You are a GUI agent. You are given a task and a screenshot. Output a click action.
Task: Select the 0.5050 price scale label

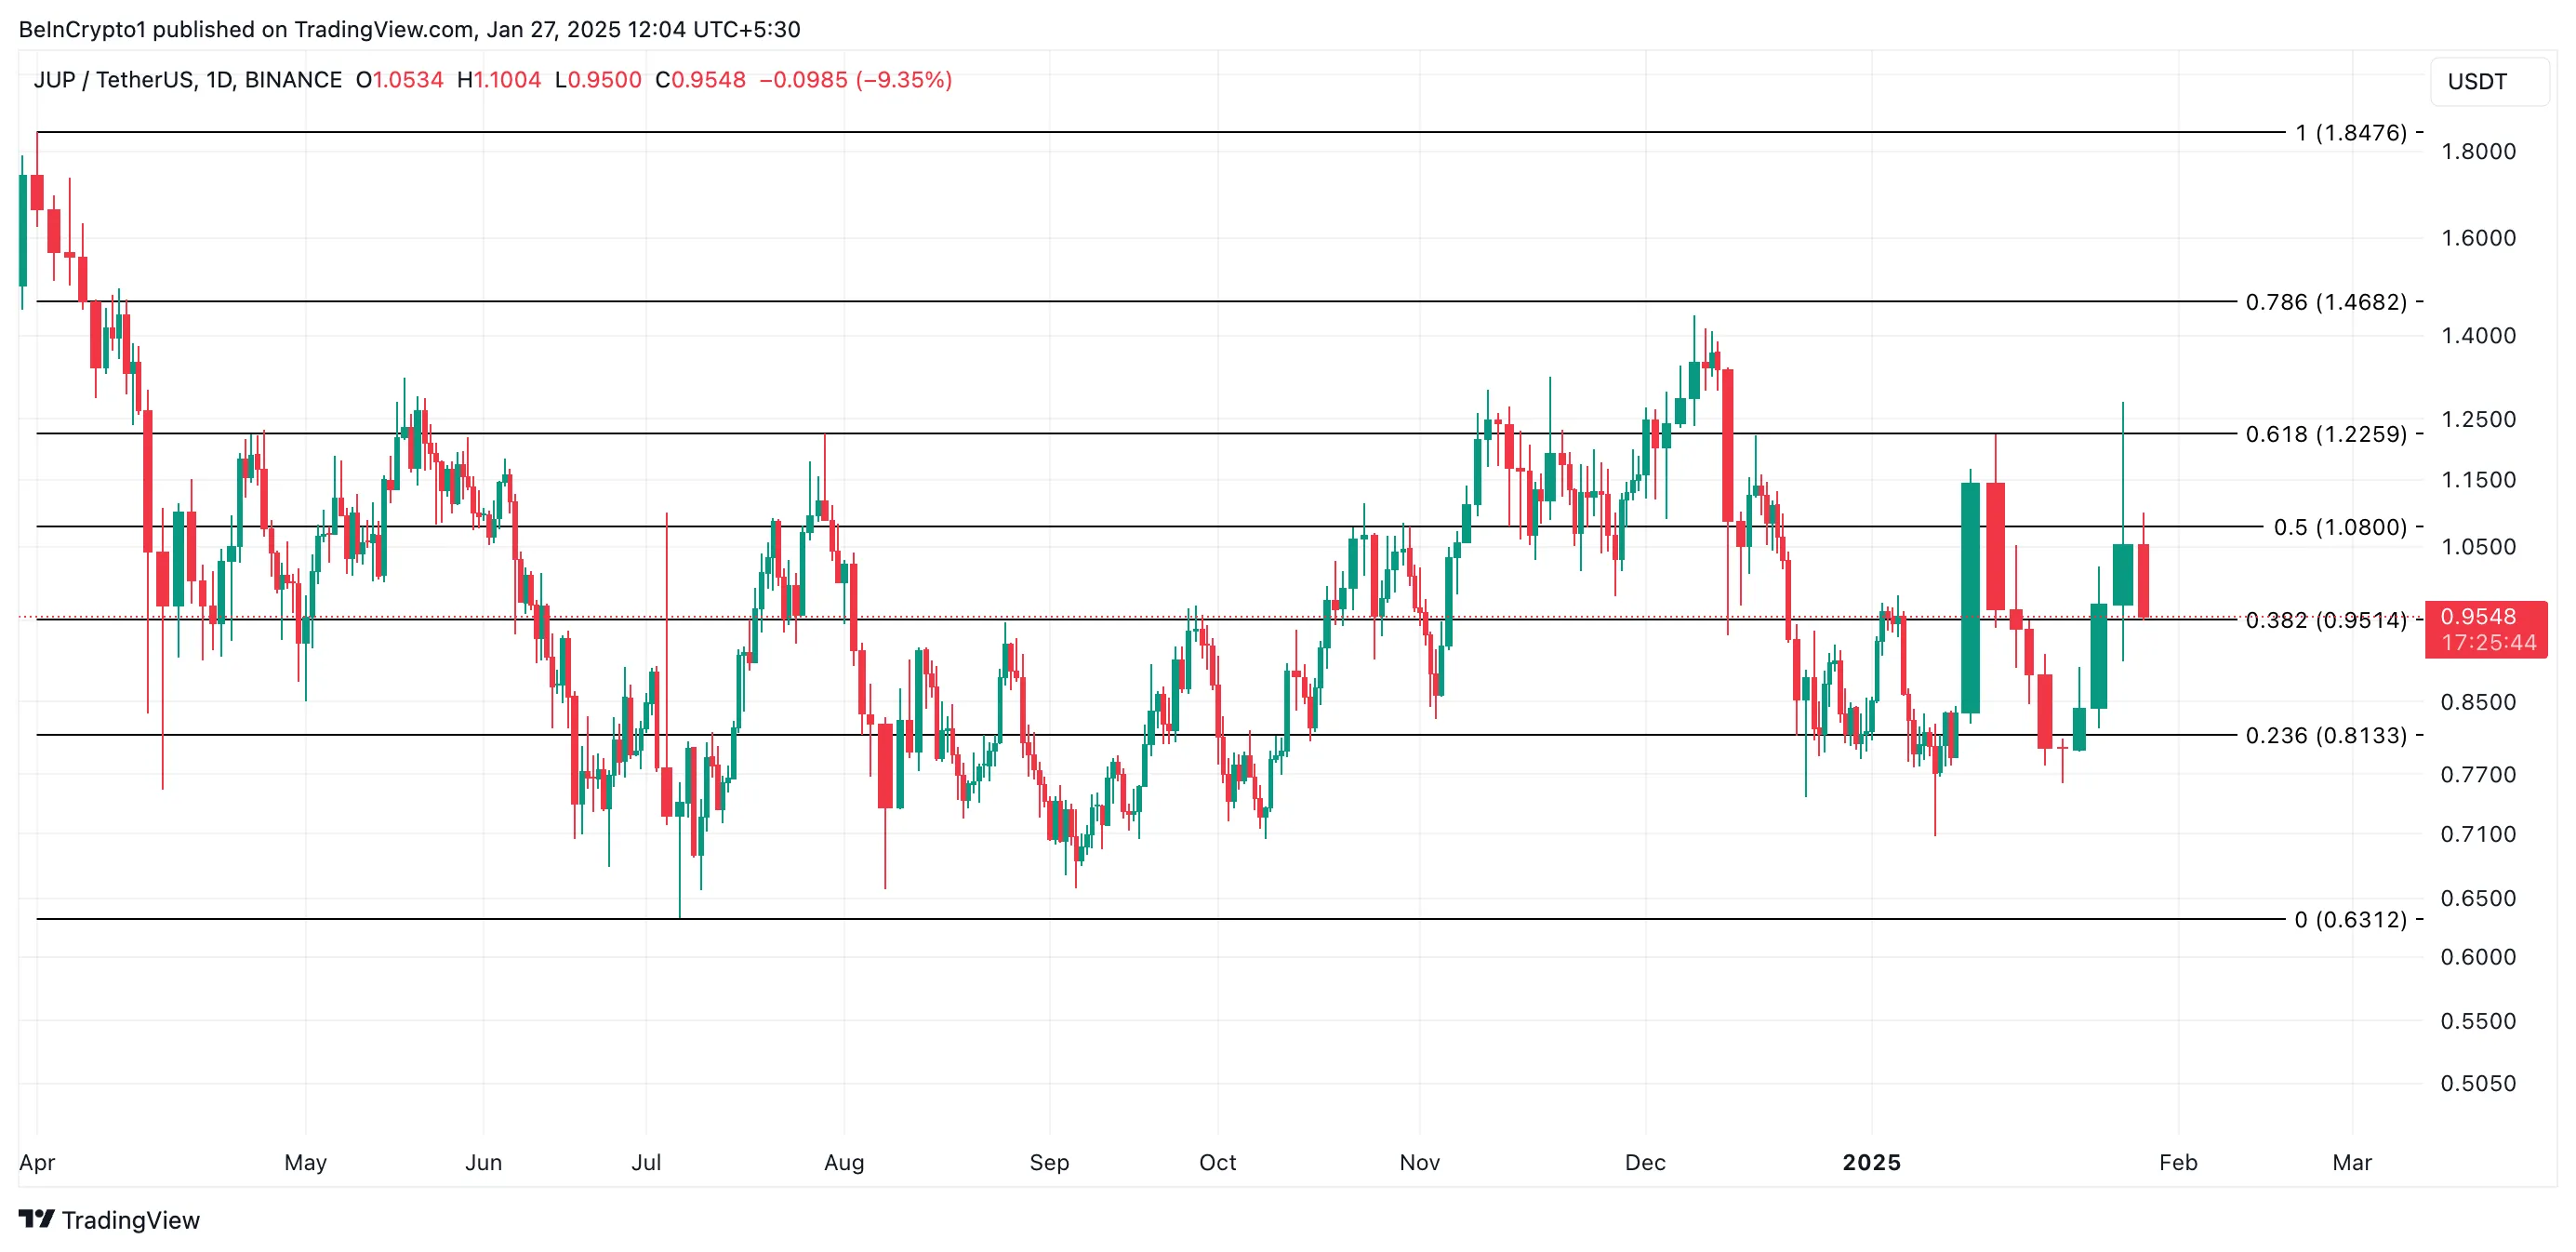click(2478, 1084)
